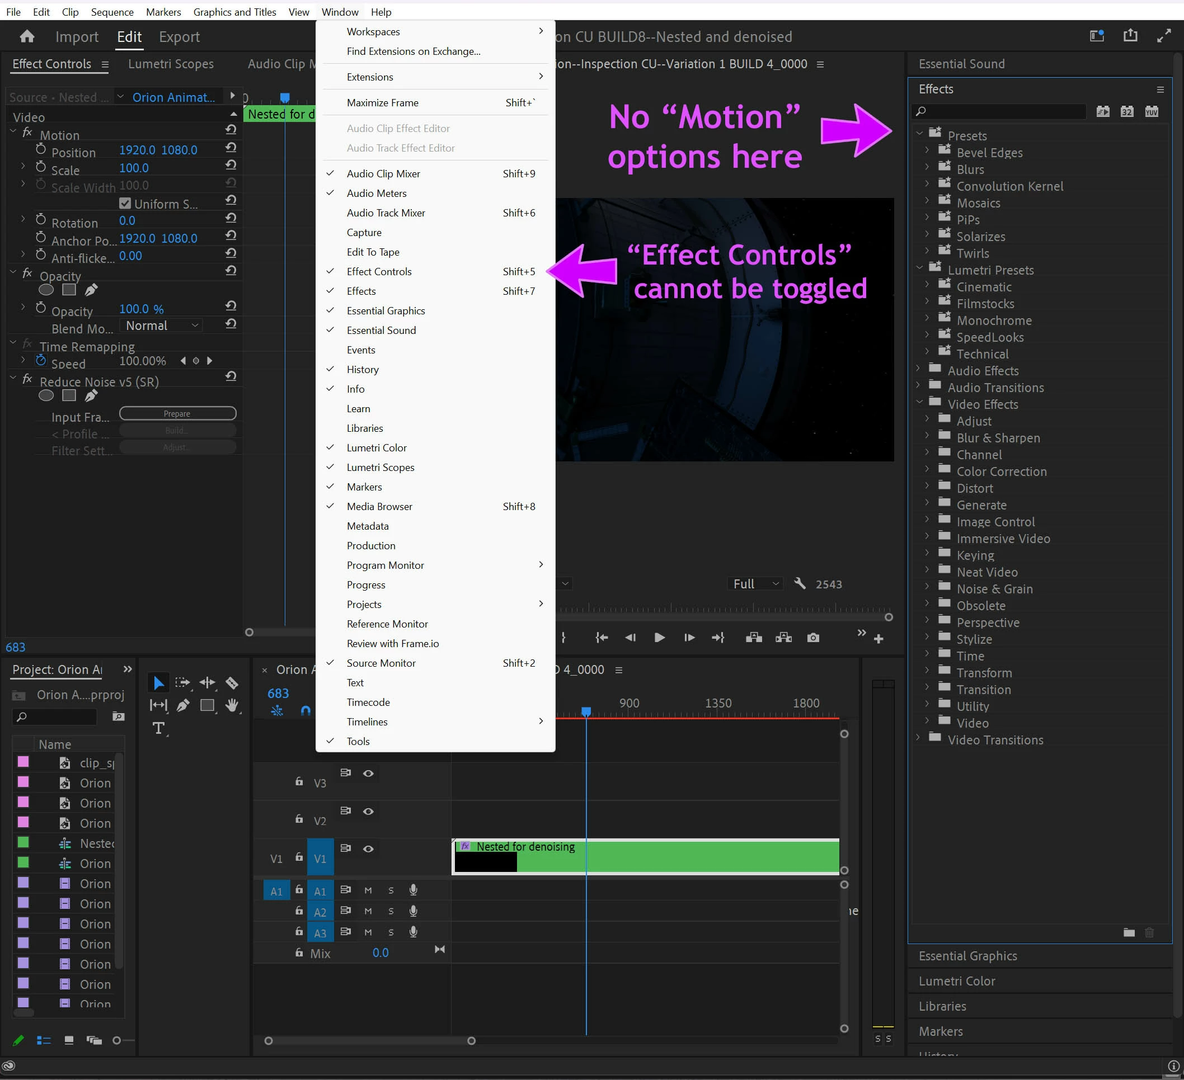
Task: Select the Razor tool in the tools panel
Action: click(x=232, y=683)
